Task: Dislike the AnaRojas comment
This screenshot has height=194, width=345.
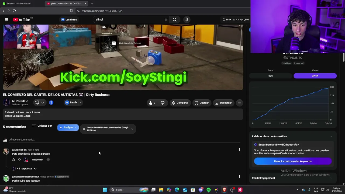Action: pos(19,160)
